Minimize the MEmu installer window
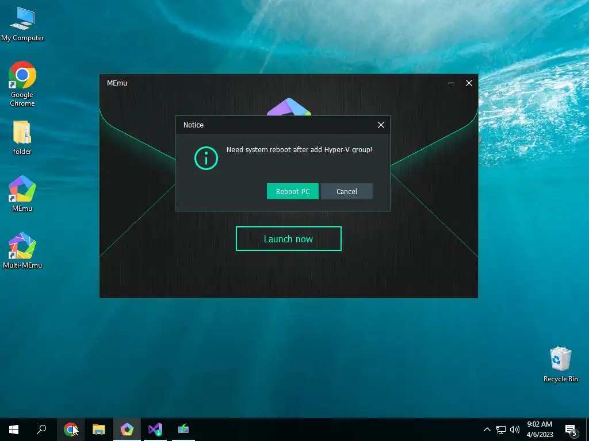Viewport: 589px width, 441px height. coord(451,83)
